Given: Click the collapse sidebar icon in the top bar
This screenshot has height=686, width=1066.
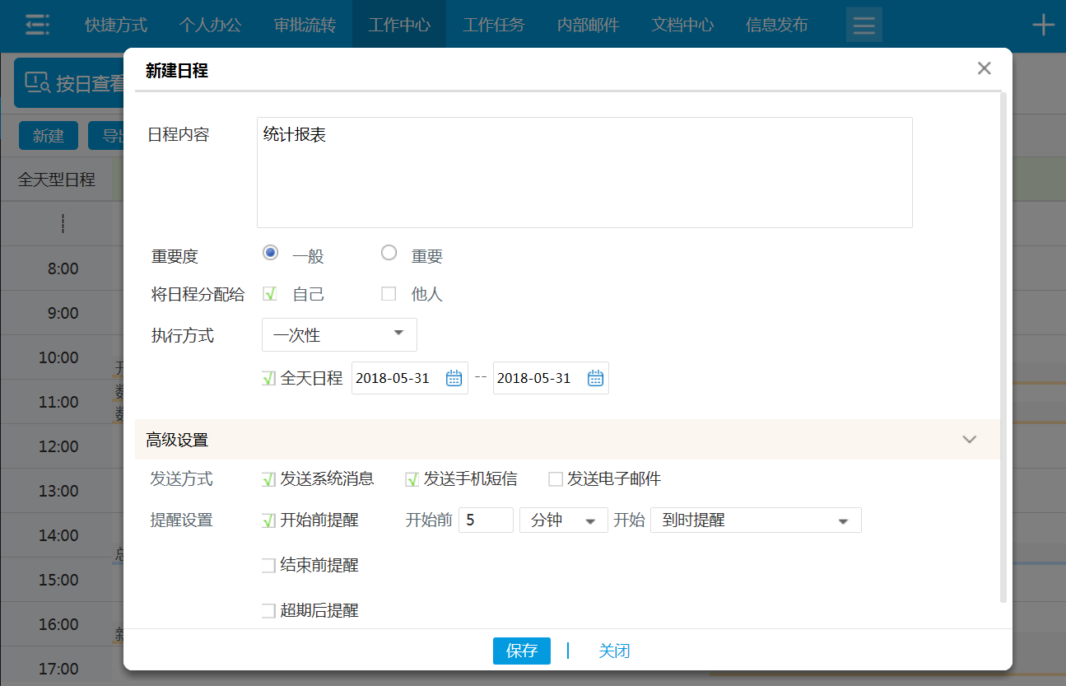Looking at the screenshot, I should (36, 24).
